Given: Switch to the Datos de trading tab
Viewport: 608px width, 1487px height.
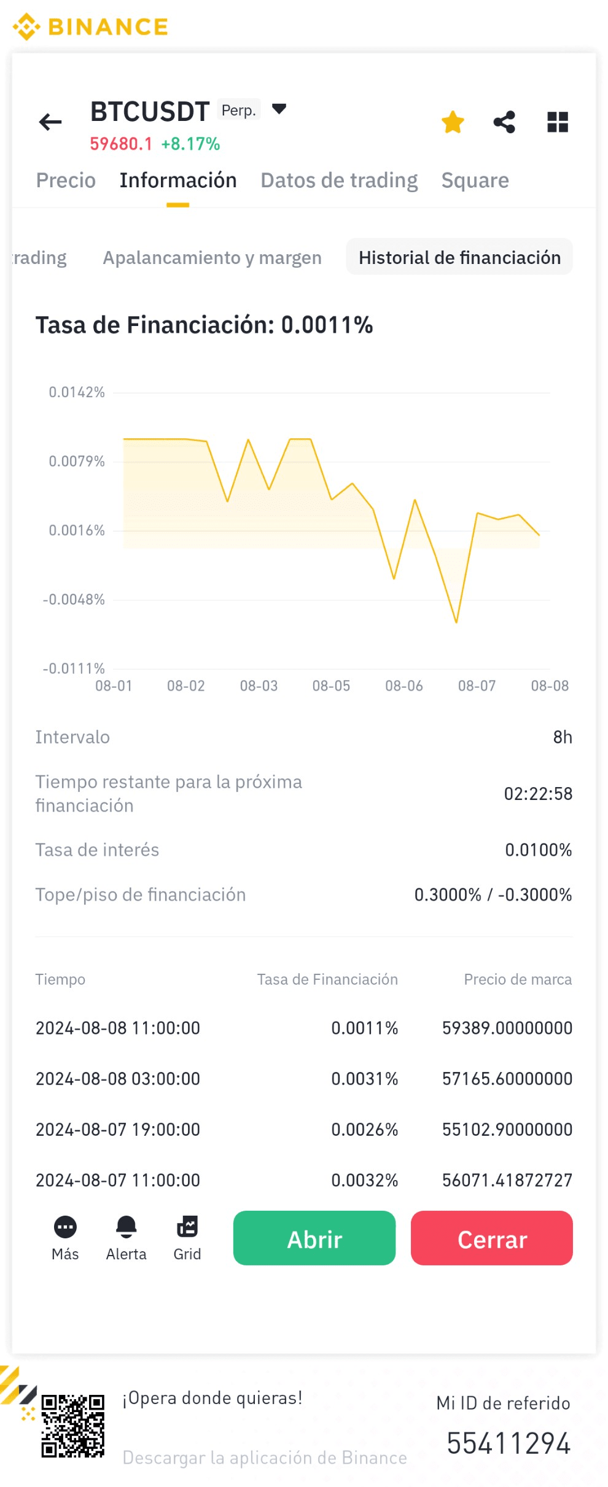Looking at the screenshot, I should [339, 181].
